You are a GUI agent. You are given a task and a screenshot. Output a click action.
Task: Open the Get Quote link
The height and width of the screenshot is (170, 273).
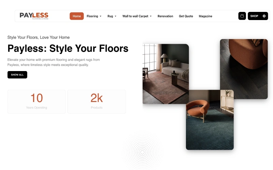186,16
